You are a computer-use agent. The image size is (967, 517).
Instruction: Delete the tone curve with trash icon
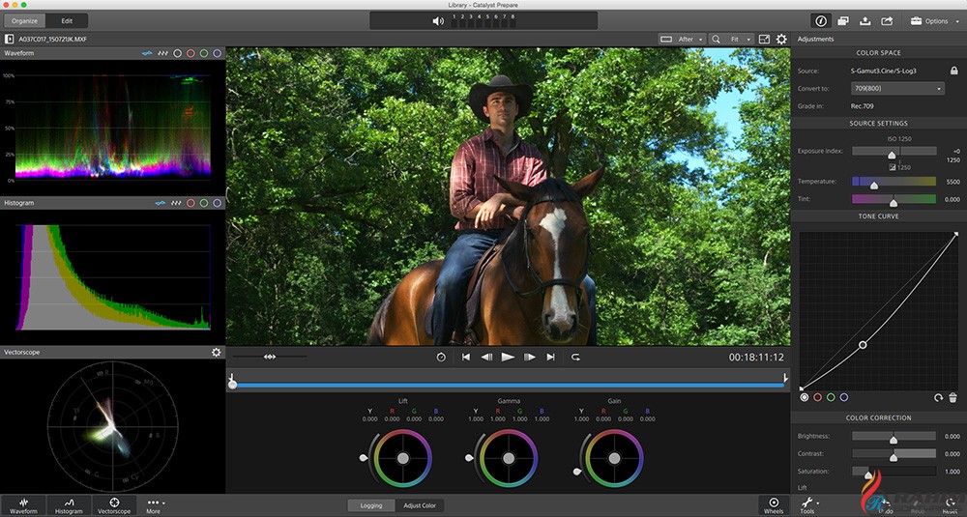(952, 397)
